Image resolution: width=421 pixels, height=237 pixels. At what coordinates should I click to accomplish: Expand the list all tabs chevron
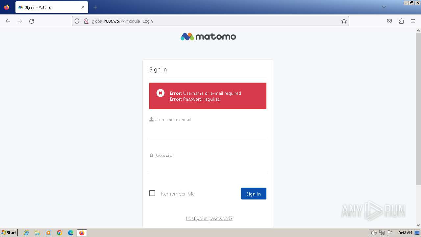coord(384,7)
